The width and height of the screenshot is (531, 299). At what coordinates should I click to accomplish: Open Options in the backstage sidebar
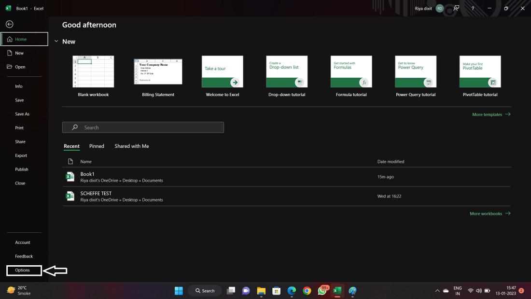pos(23,270)
